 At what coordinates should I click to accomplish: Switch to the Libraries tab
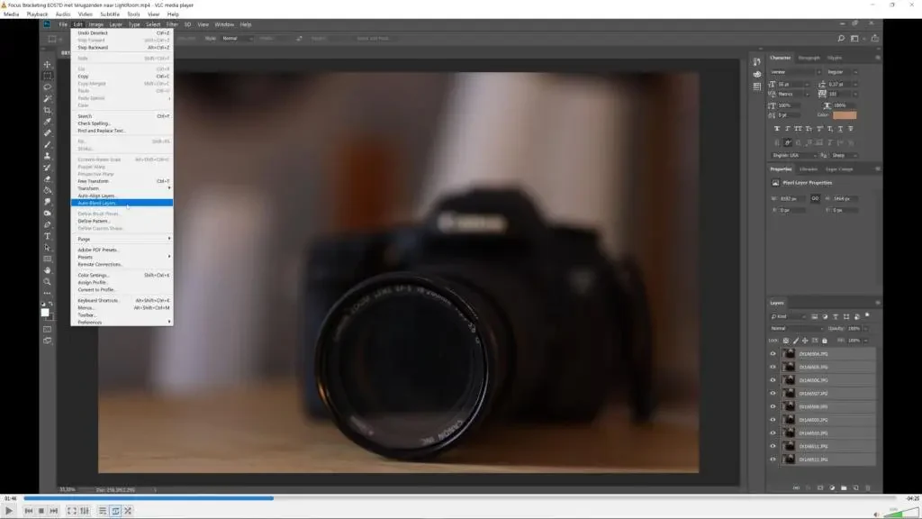808,168
